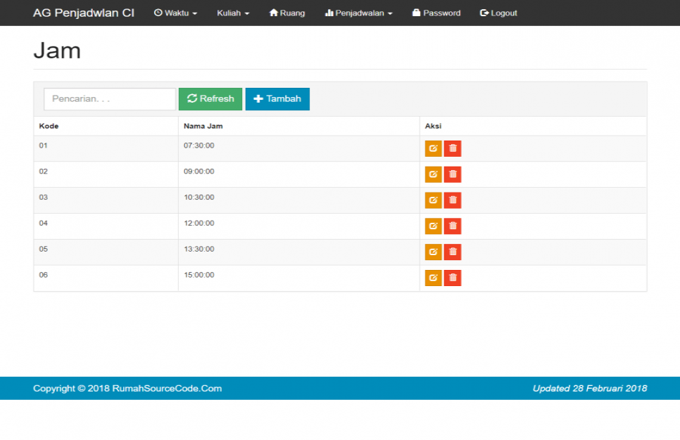Delete the 07:30:00 entry with trash icon
Image resolution: width=680 pixels, height=440 pixels.
[453, 148]
